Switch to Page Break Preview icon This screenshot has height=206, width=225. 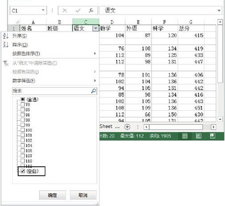(x=212, y=136)
